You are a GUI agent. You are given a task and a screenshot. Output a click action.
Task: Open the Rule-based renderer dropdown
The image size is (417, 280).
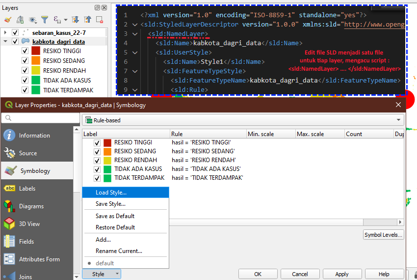[243, 120]
